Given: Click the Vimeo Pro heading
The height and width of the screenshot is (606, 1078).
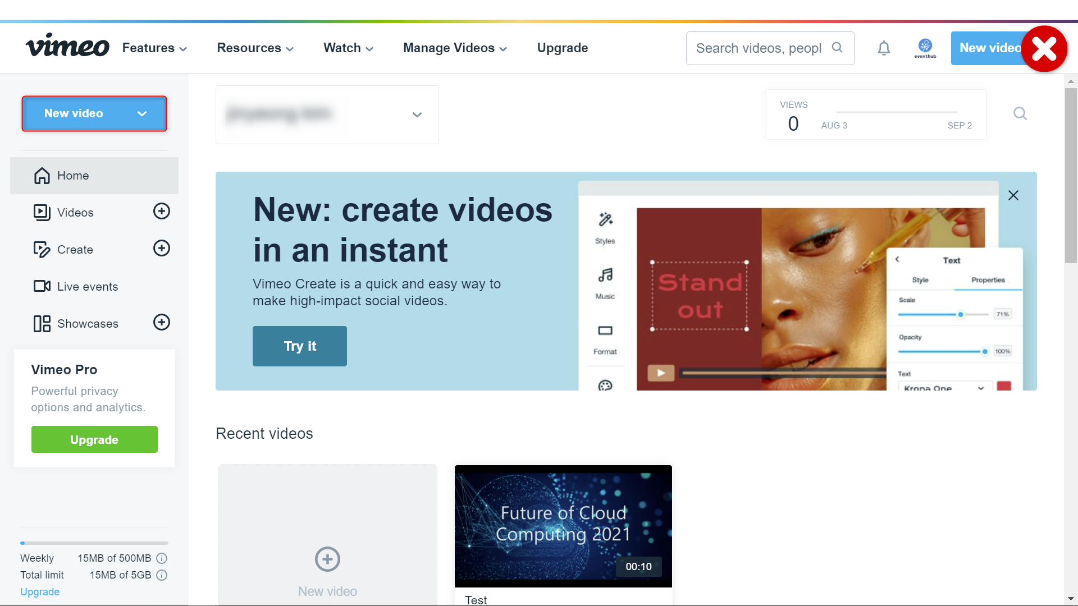Looking at the screenshot, I should tap(64, 370).
